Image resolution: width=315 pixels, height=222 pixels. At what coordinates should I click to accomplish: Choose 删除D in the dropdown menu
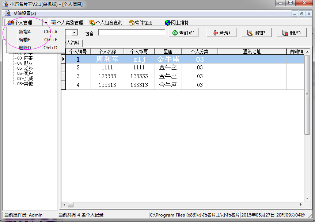[x=25, y=48]
